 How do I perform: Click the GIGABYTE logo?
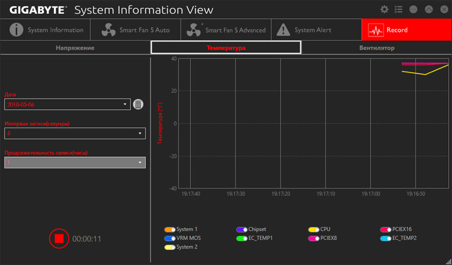[38, 10]
